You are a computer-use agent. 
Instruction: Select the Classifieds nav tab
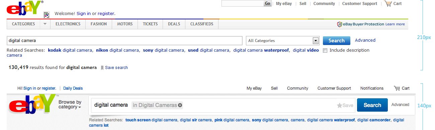202,24
